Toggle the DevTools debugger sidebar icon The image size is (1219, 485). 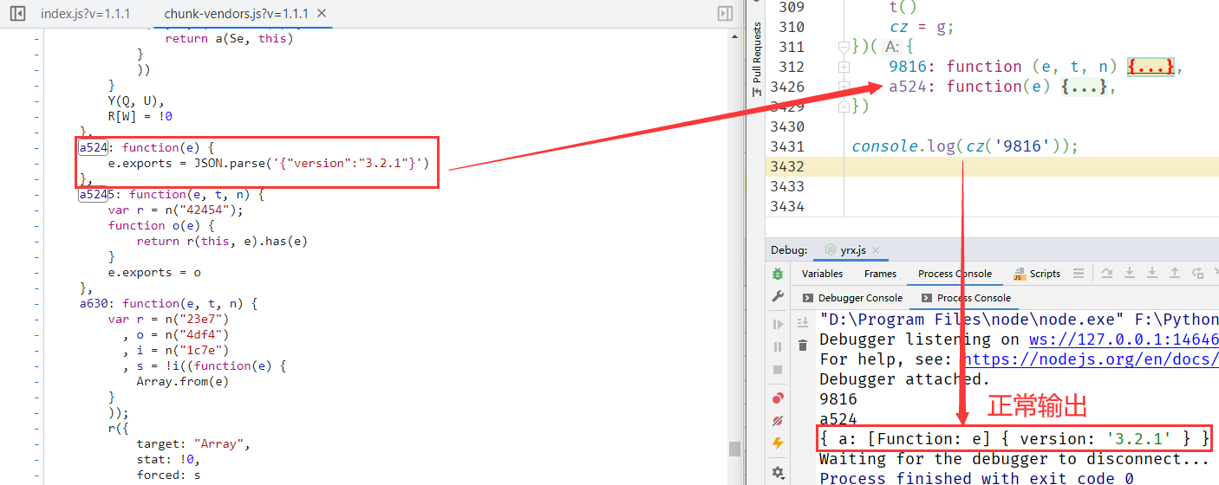(x=725, y=14)
